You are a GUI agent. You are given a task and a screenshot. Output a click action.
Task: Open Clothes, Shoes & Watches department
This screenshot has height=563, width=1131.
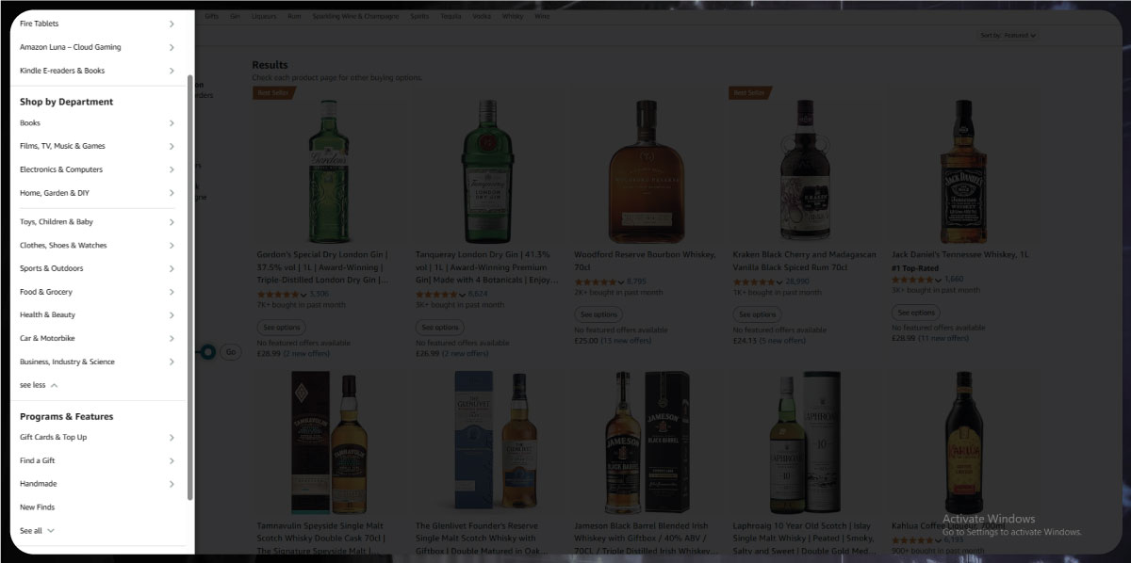click(97, 245)
